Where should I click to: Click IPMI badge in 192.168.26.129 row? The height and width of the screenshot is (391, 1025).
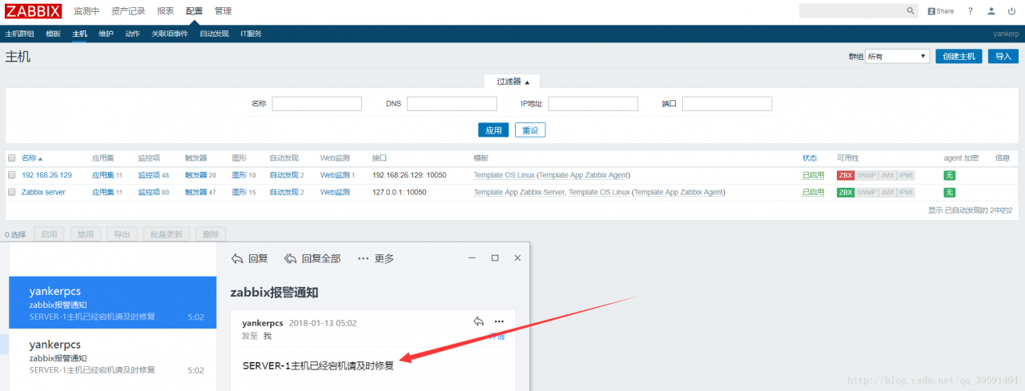tap(905, 175)
